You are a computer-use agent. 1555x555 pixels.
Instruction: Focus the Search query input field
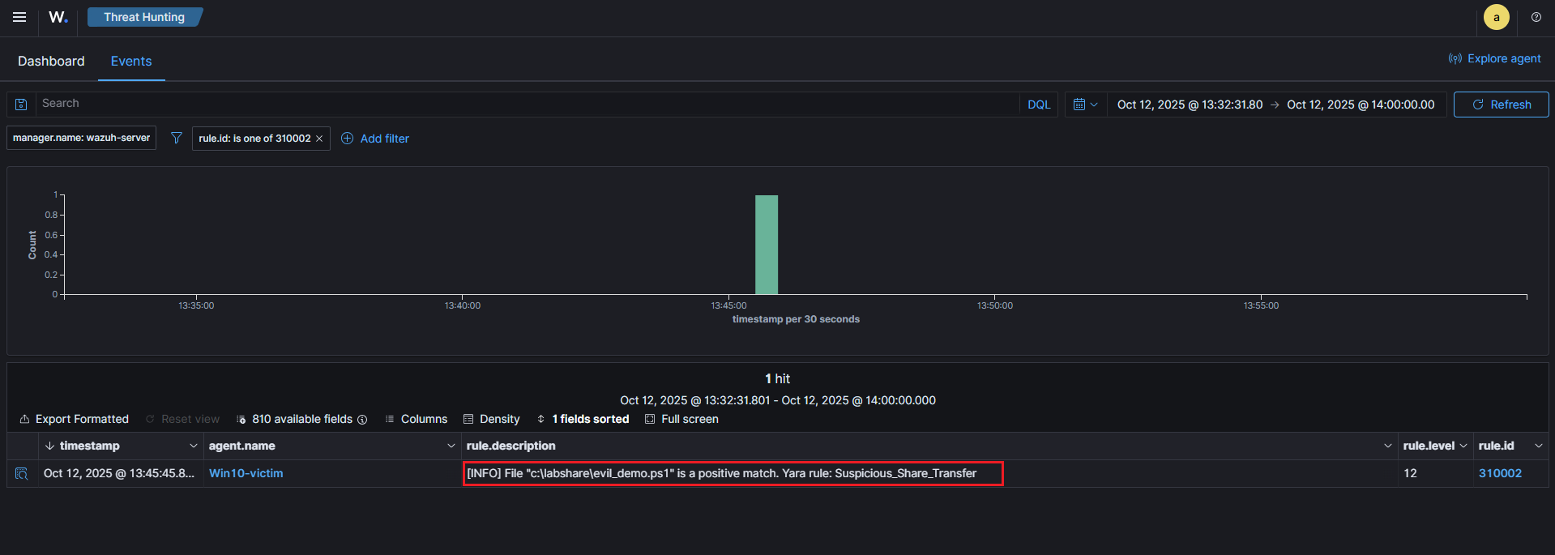coord(527,104)
